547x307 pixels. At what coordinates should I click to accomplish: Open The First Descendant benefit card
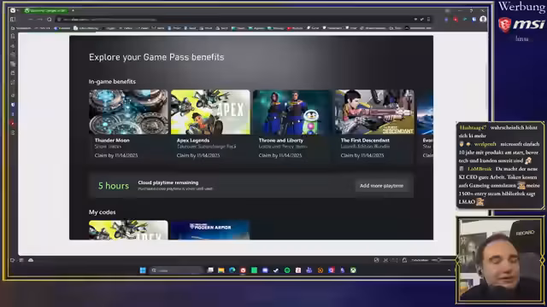click(374, 125)
